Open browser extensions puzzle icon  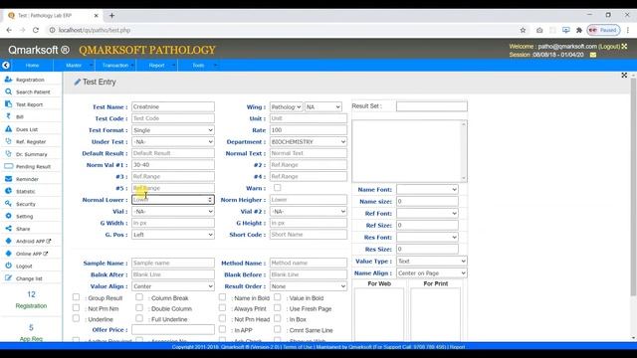[x=579, y=30]
